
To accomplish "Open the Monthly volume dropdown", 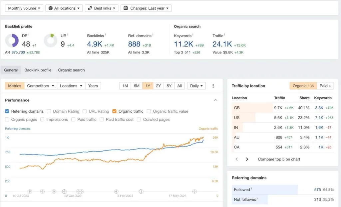I will 24,8.
